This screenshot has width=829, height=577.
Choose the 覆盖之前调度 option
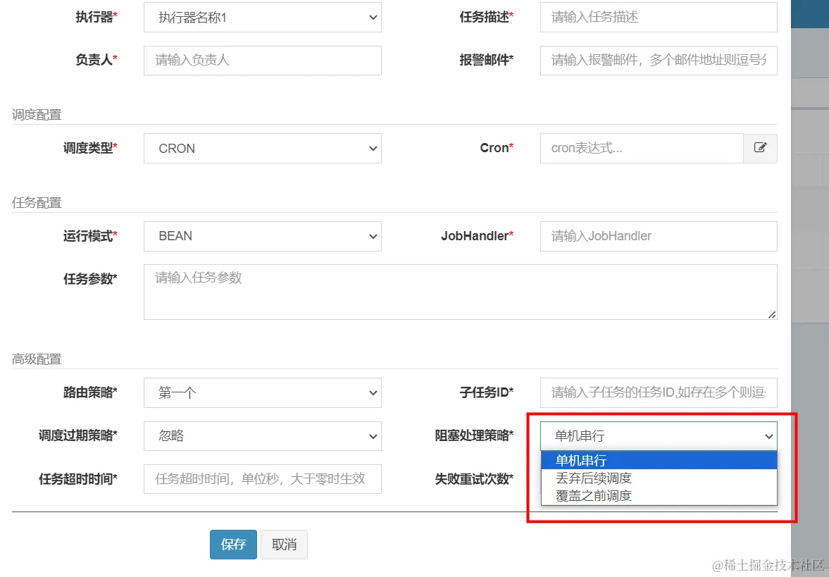click(659, 495)
